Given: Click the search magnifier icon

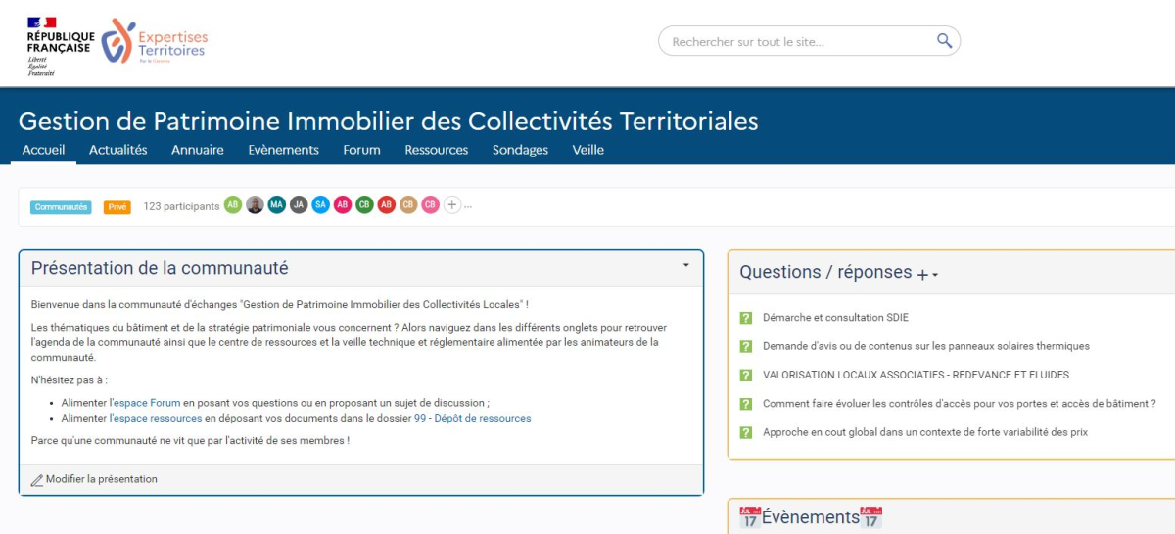Looking at the screenshot, I should click(944, 41).
